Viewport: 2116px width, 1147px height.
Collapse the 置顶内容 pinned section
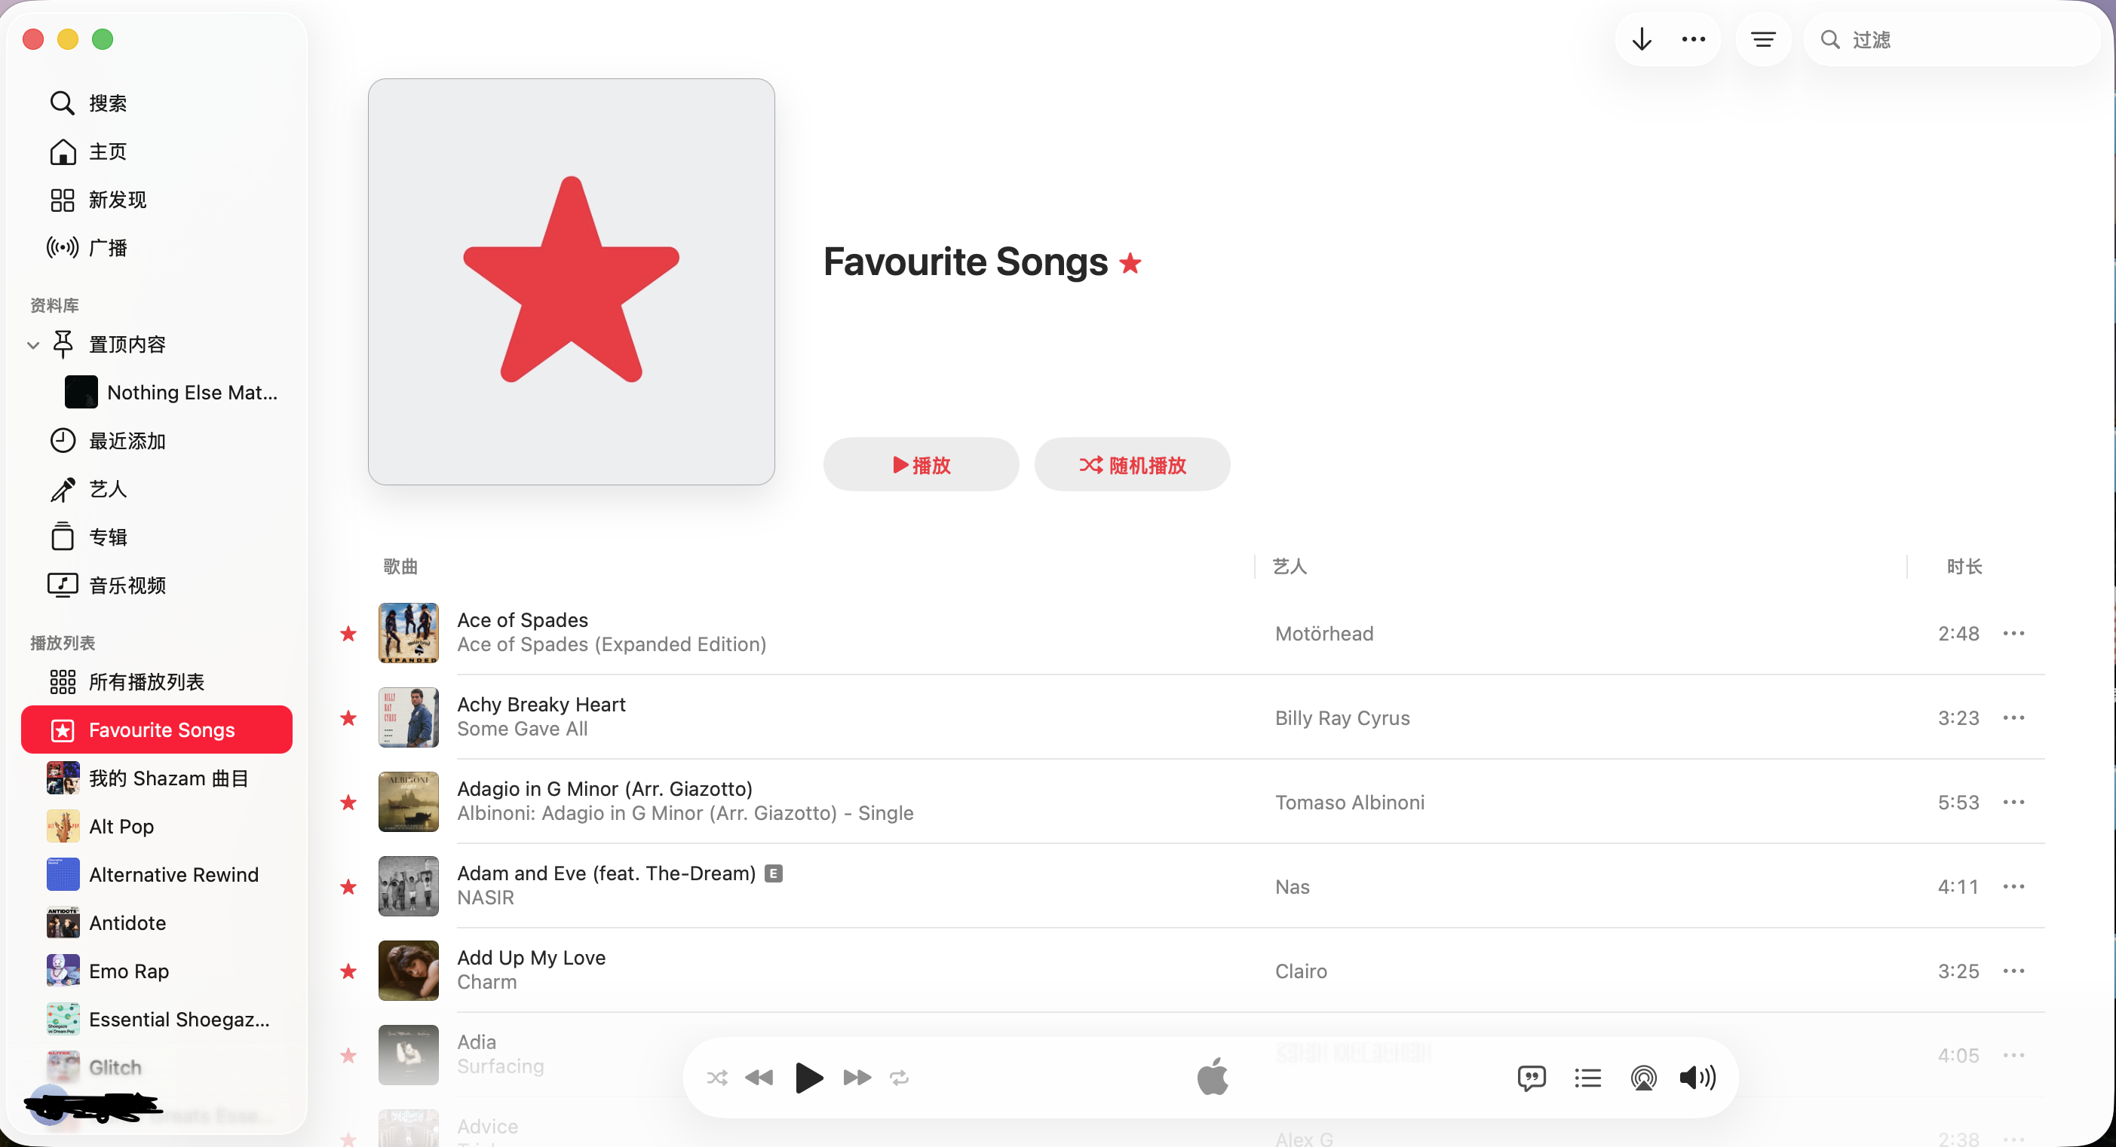(33, 345)
